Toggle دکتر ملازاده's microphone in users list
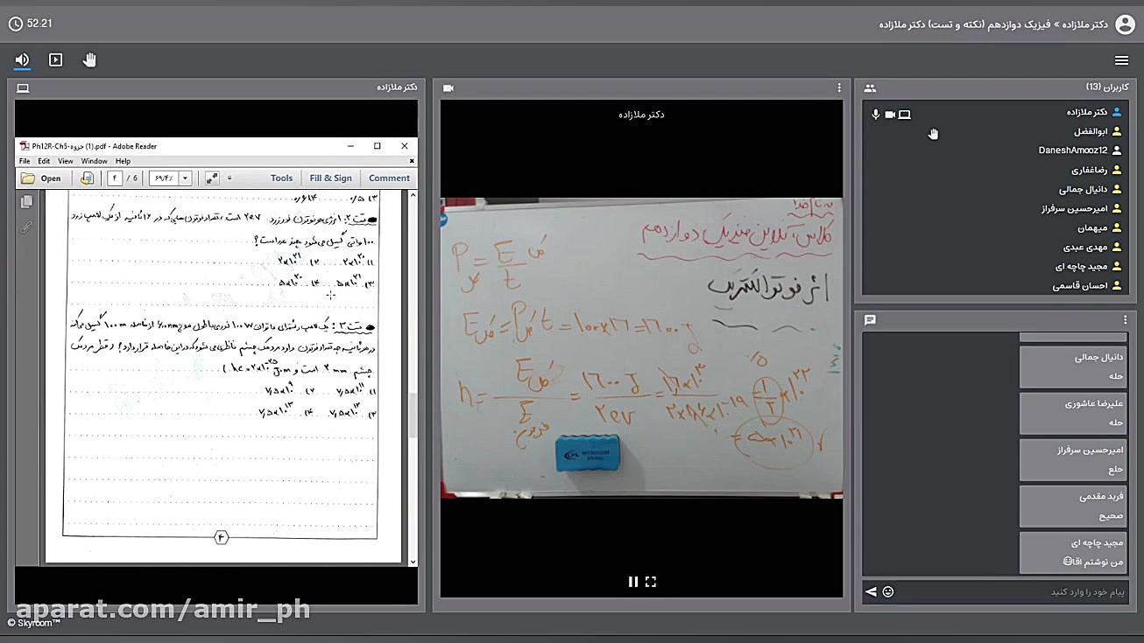This screenshot has height=643, width=1144. (874, 114)
